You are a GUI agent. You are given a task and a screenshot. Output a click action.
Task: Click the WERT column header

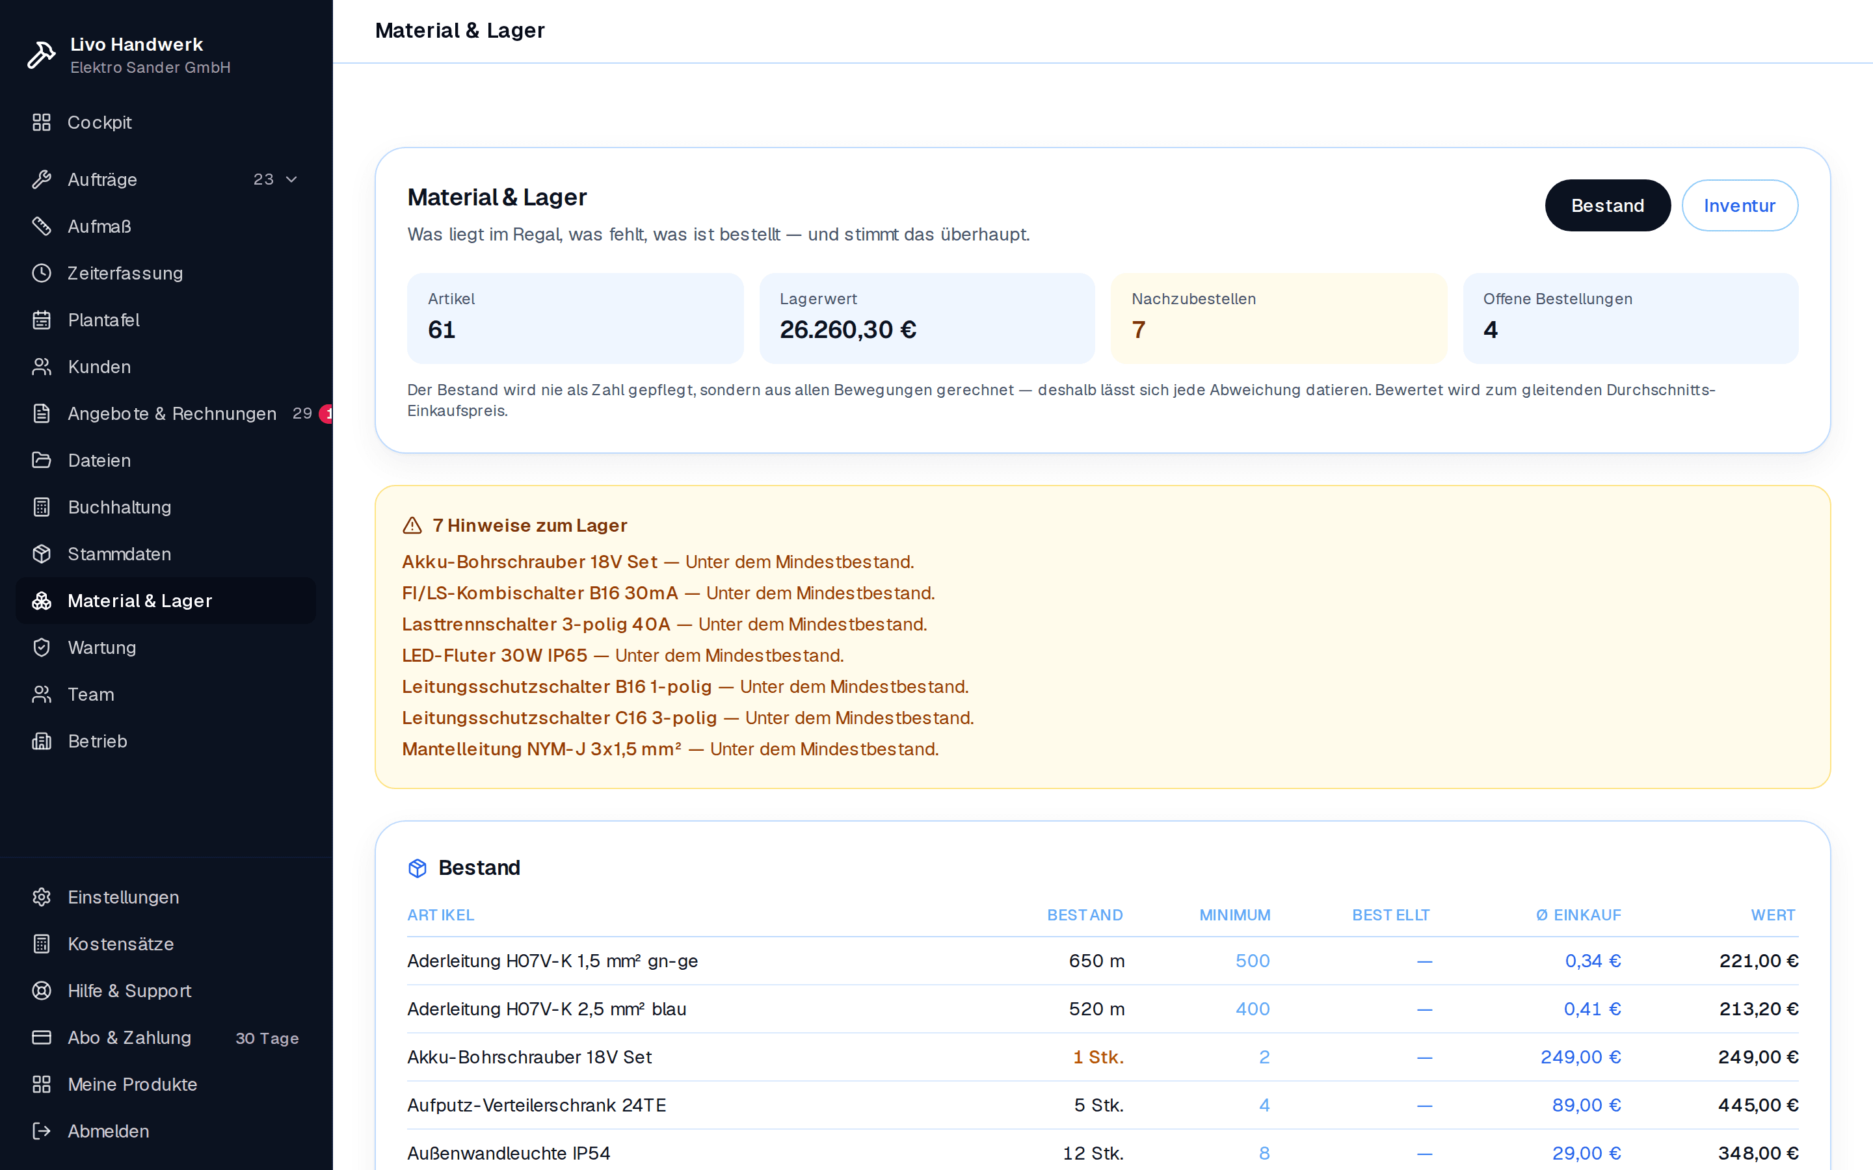pos(1772,915)
